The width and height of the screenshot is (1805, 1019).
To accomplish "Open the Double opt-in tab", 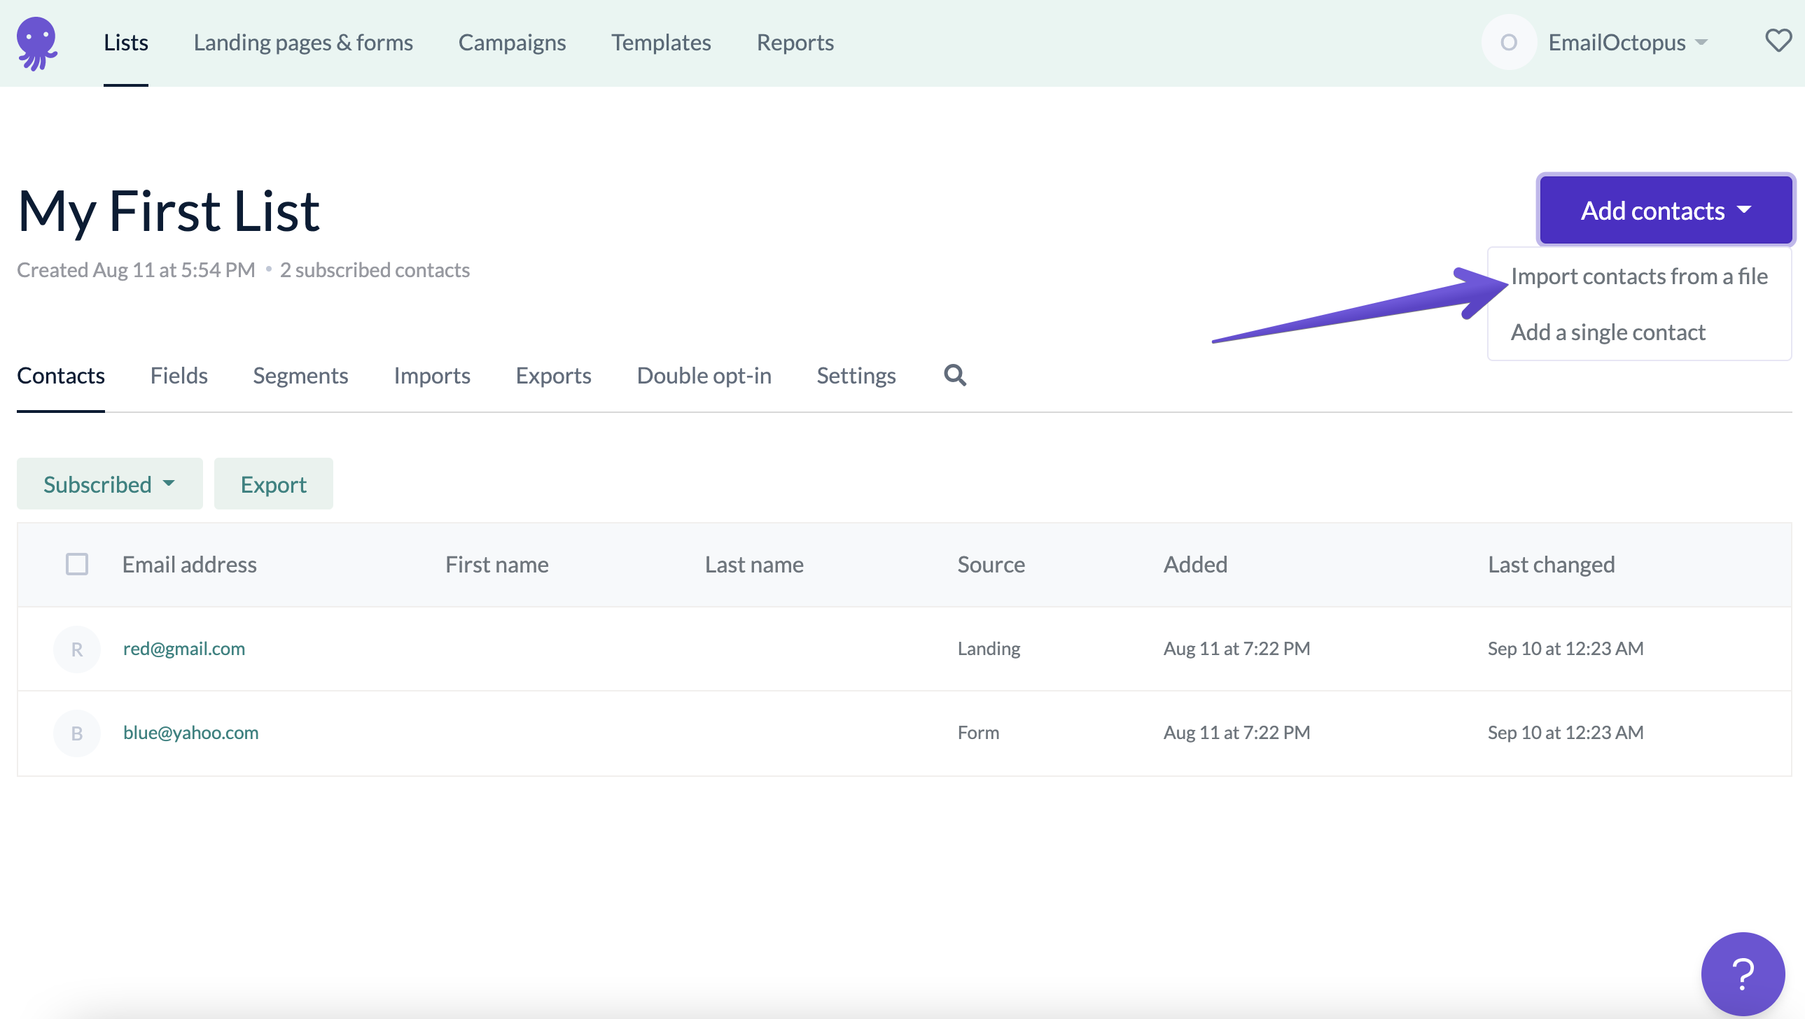I will 704,375.
